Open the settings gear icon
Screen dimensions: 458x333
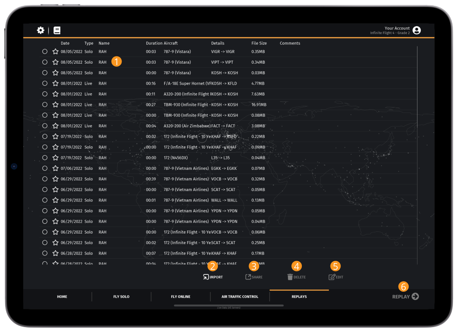tap(41, 30)
